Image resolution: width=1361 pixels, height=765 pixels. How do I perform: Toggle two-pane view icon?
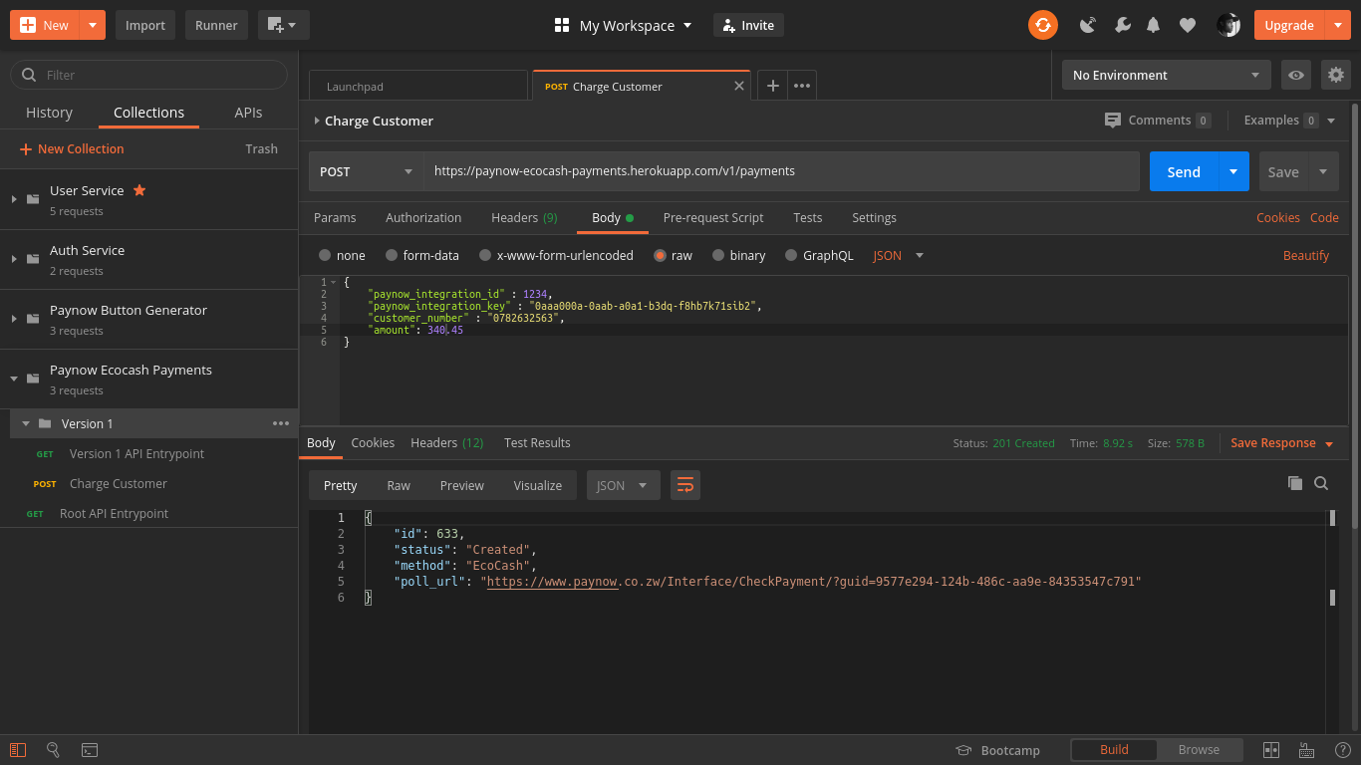(x=1271, y=750)
